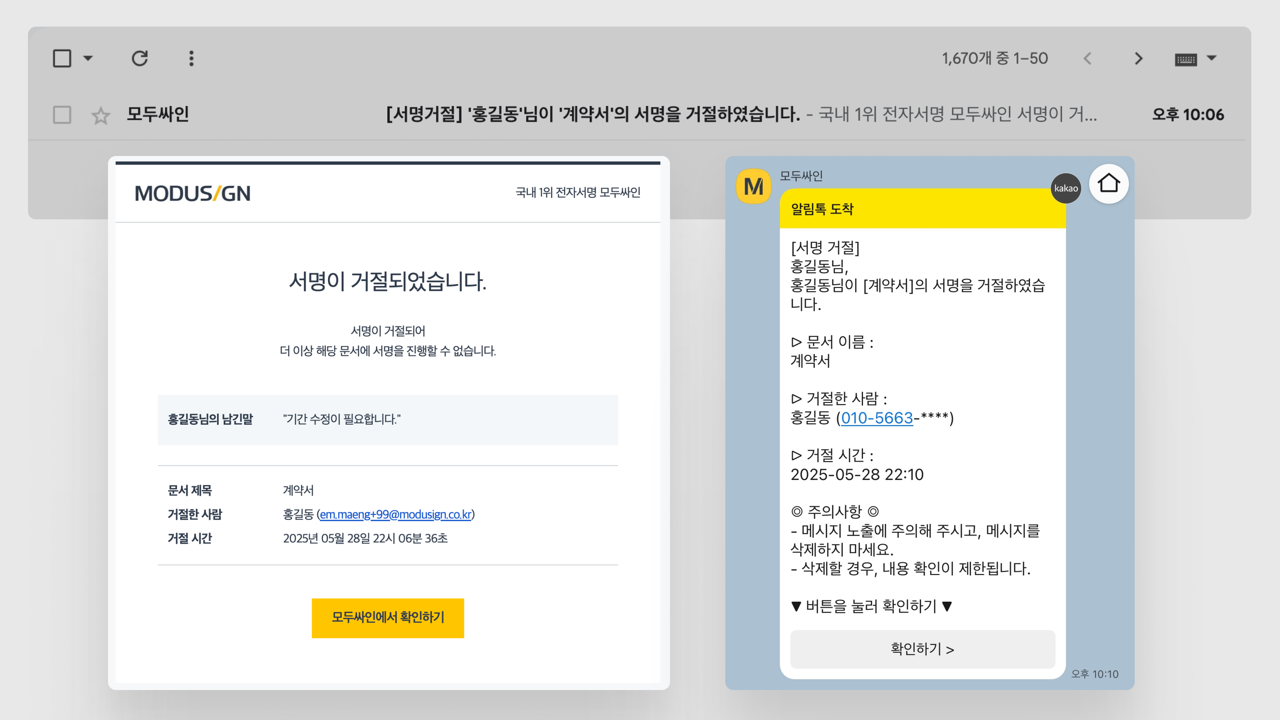Click the MODUSIGN logo in email header

click(x=193, y=193)
